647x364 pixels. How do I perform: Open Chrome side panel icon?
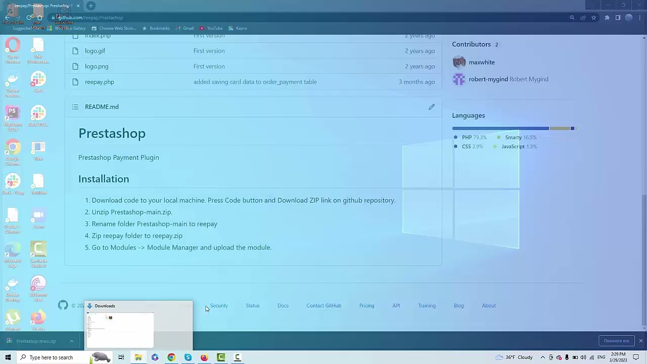tap(618, 18)
